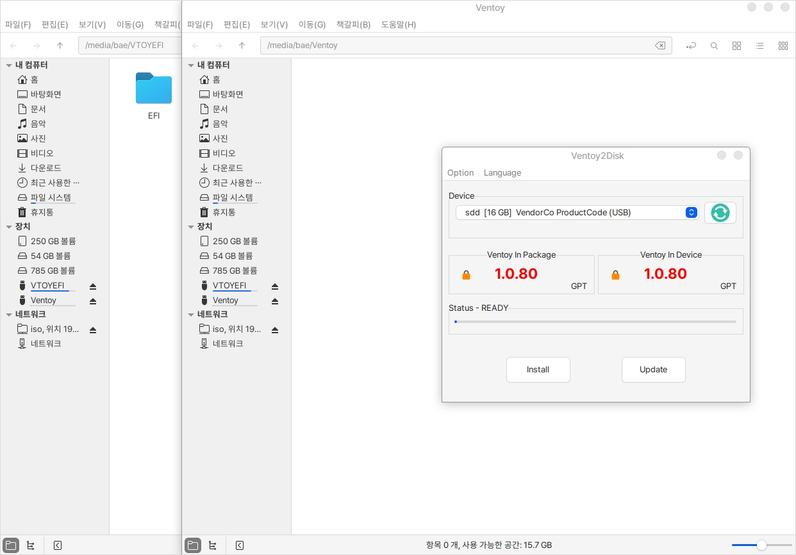Switch to list view icon
Image resolution: width=796 pixels, height=555 pixels.
[759, 46]
